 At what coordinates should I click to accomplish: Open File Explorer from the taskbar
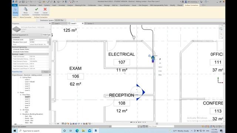tap(83, 131)
